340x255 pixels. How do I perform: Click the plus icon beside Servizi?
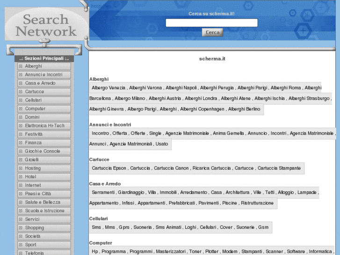point(21,219)
